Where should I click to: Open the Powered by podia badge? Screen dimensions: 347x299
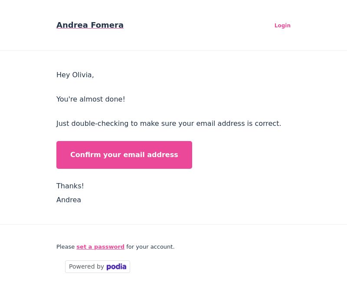[x=97, y=266]
